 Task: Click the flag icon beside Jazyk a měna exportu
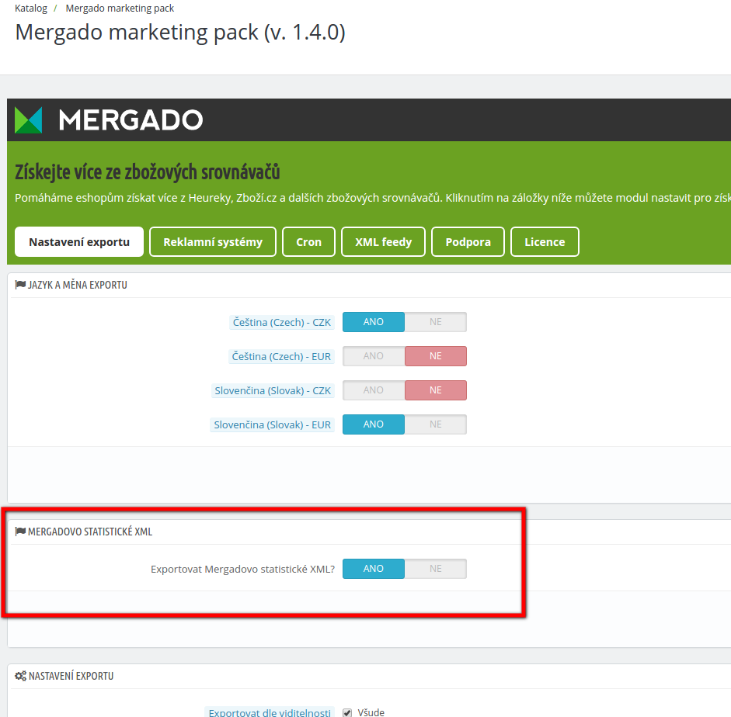(20, 285)
